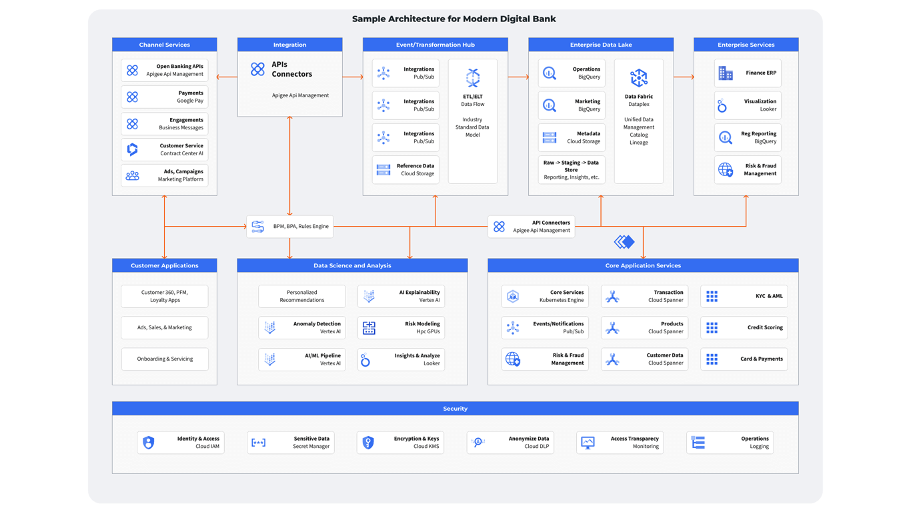Click the Enterprise Data Lake header
The image size is (911, 512).
pyautogui.click(x=600, y=45)
